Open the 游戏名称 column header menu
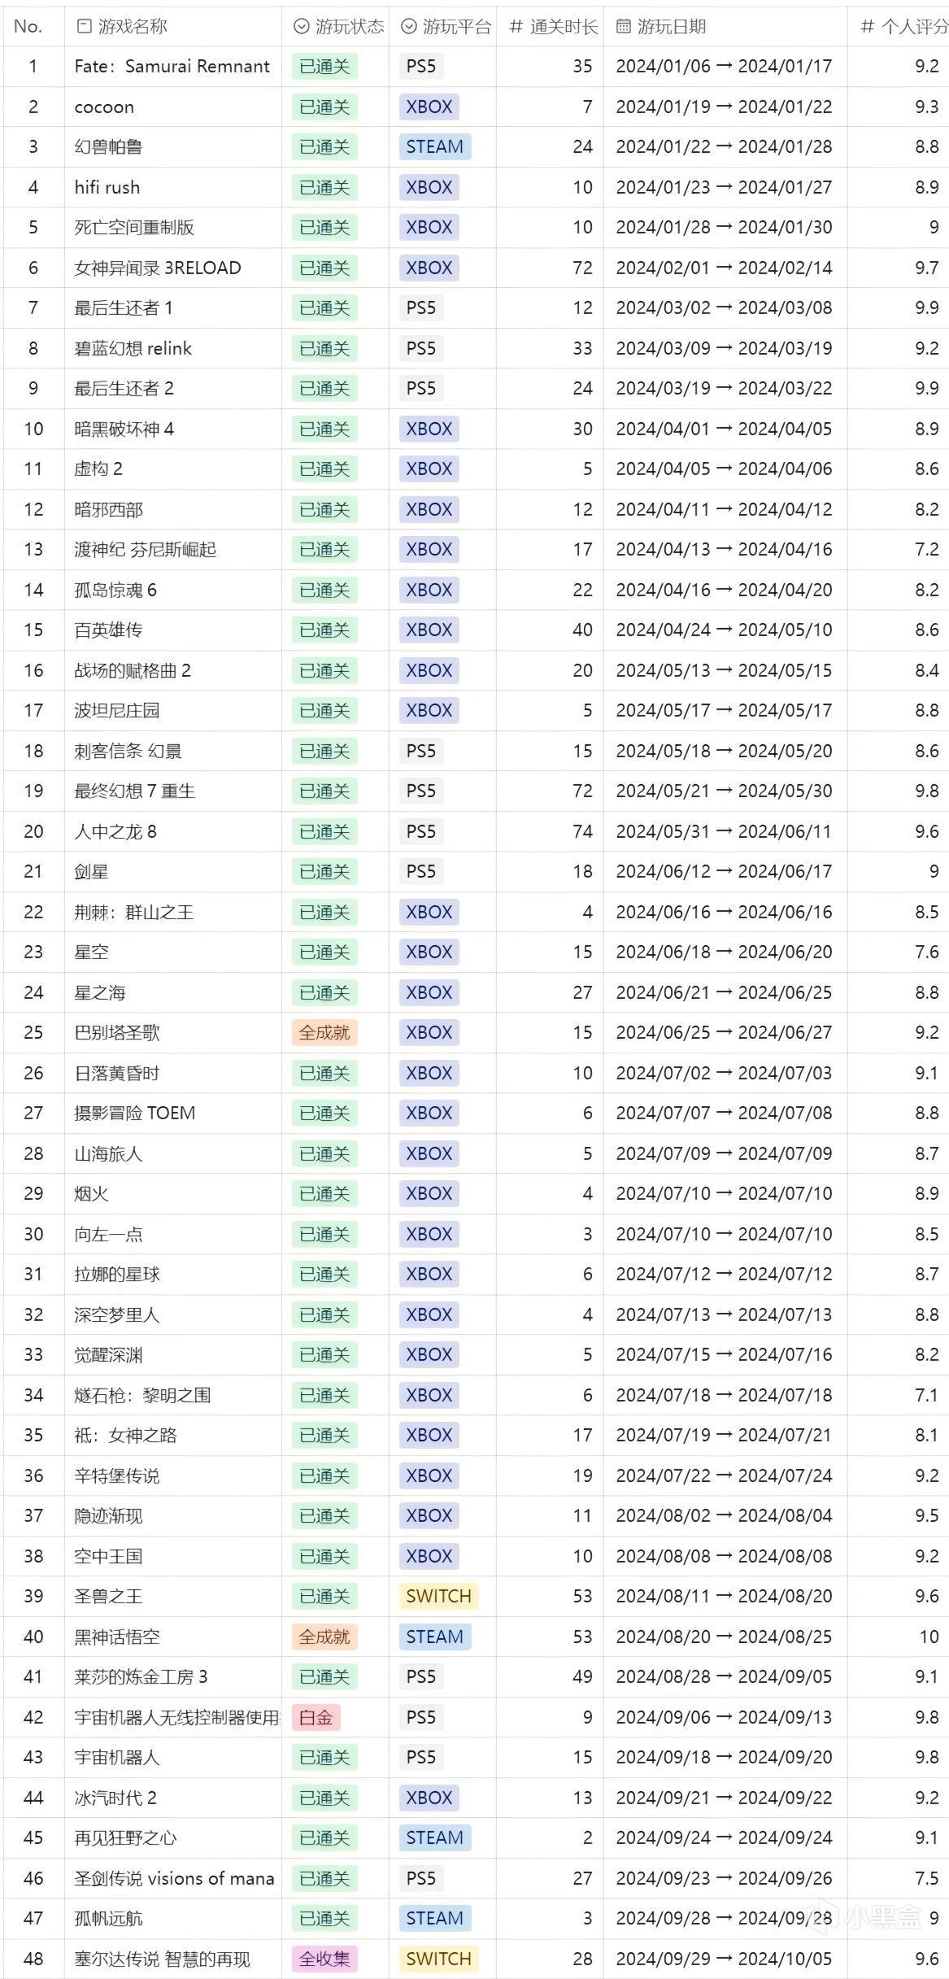Viewport: 949px width, 1979px height. point(133,27)
